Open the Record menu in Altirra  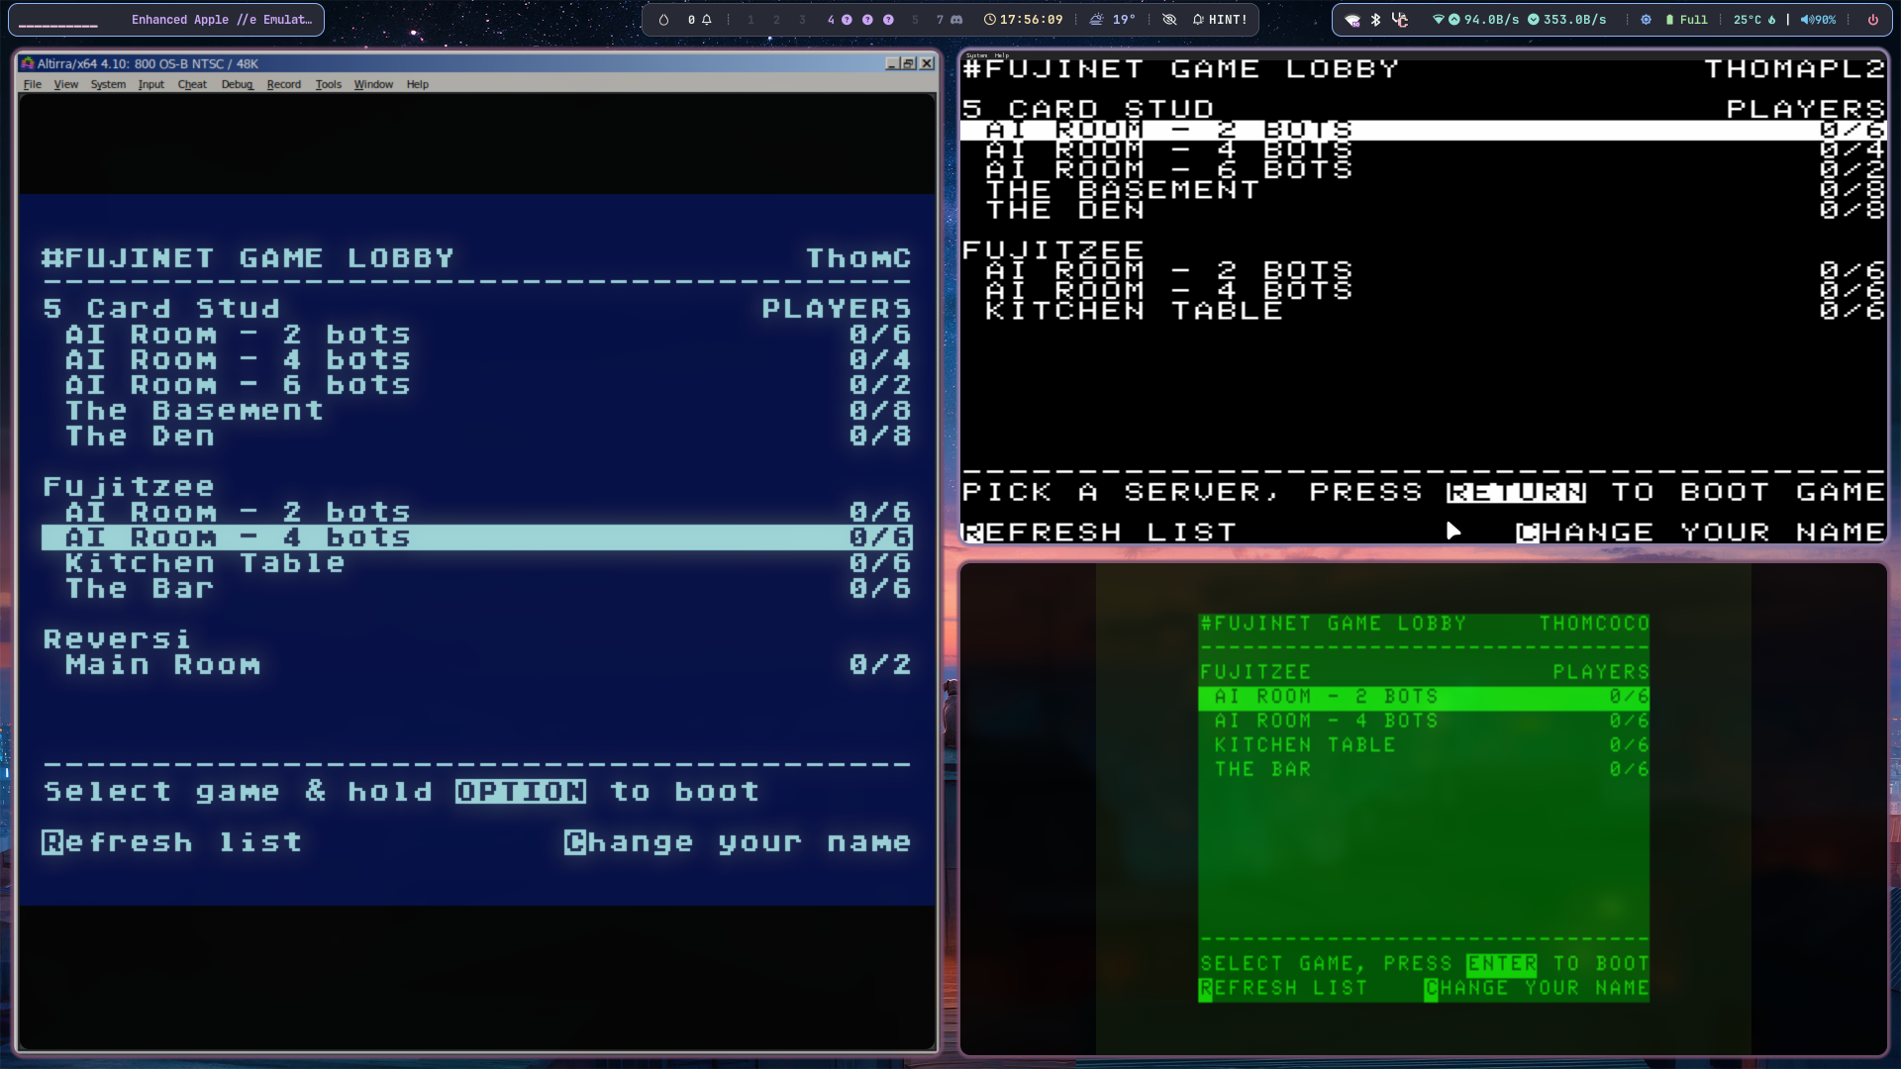tap(283, 84)
